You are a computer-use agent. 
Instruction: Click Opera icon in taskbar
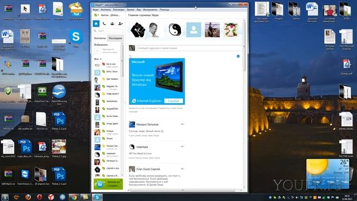40,197
